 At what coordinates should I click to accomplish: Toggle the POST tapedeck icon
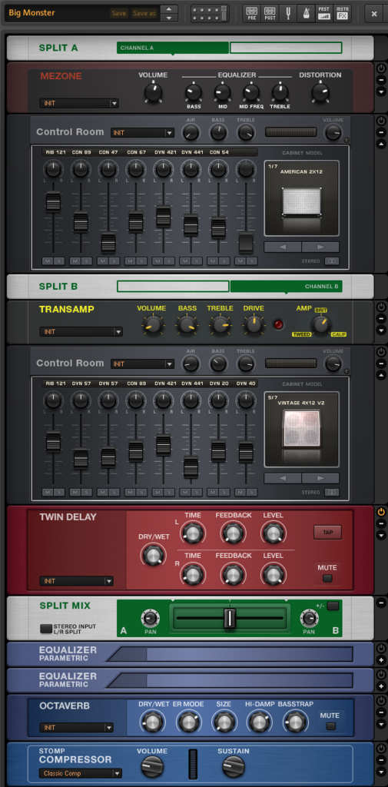270,13
